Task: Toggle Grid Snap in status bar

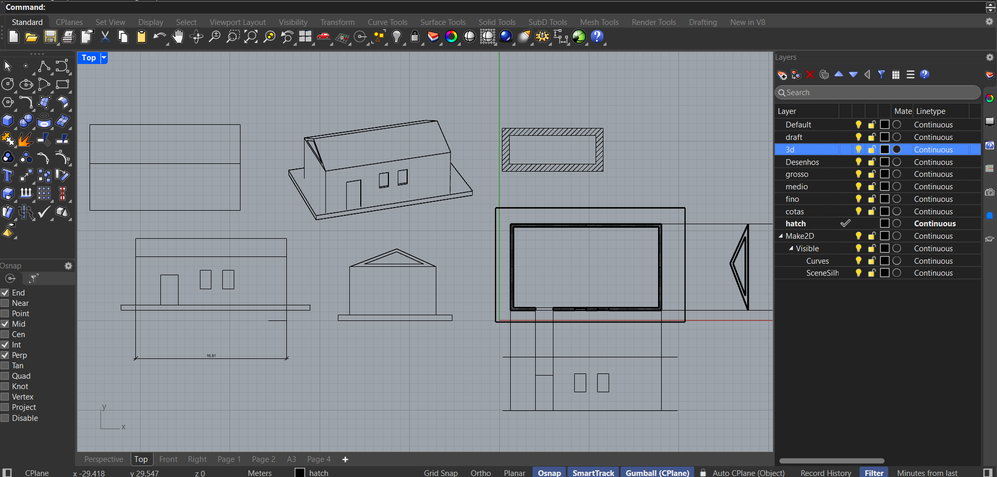Action: click(x=440, y=473)
